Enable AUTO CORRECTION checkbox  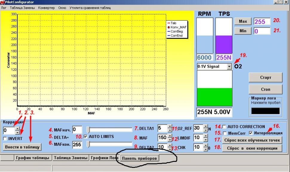coord(224,127)
